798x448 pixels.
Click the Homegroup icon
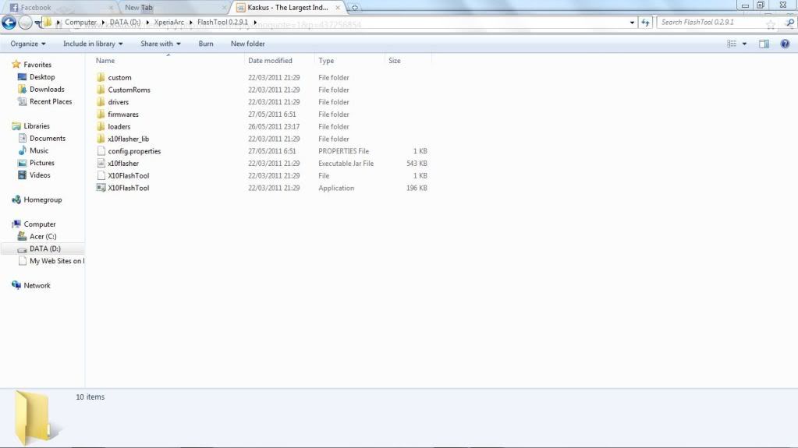click(x=16, y=199)
